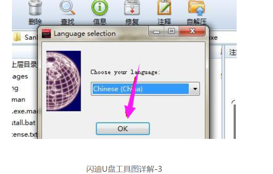Image resolution: width=273 pixels, height=174 pixels.
Task: Open the 查找 (Find) magnifier tool
Action: click(68, 8)
